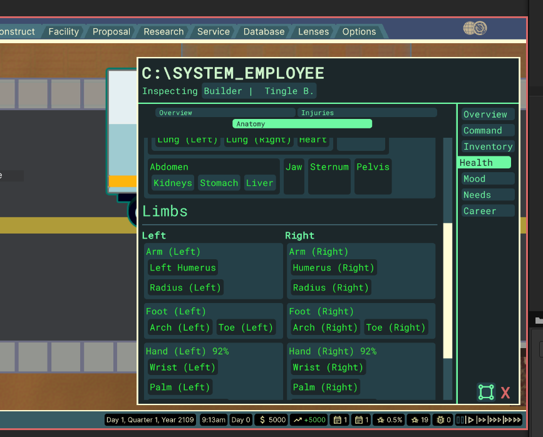Pause the game simulation
The width and height of the screenshot is (543, 437).
pos(460,420)
